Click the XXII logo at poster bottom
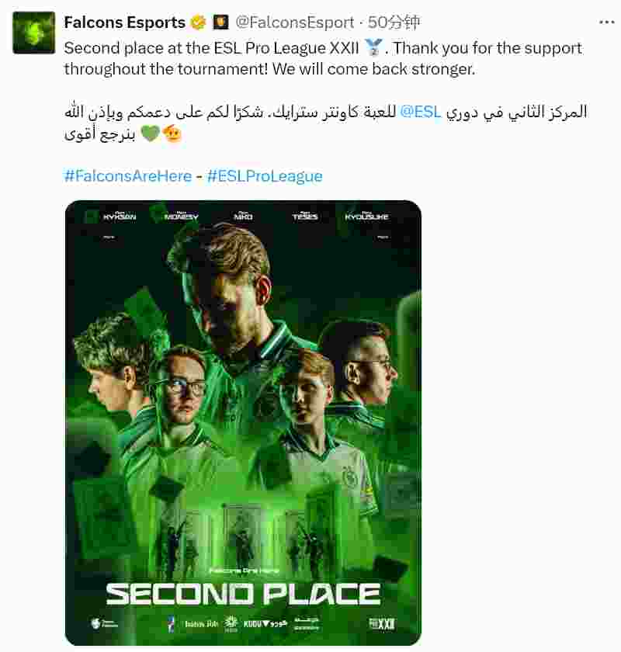This screenshot has height=652, width=621. [x=382, y=623]
